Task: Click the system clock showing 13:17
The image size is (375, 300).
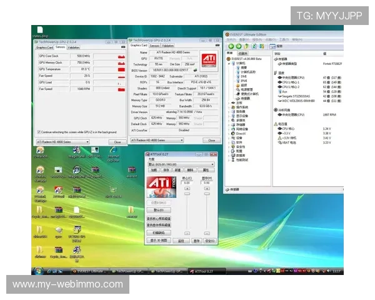Action: coord(337,271)
